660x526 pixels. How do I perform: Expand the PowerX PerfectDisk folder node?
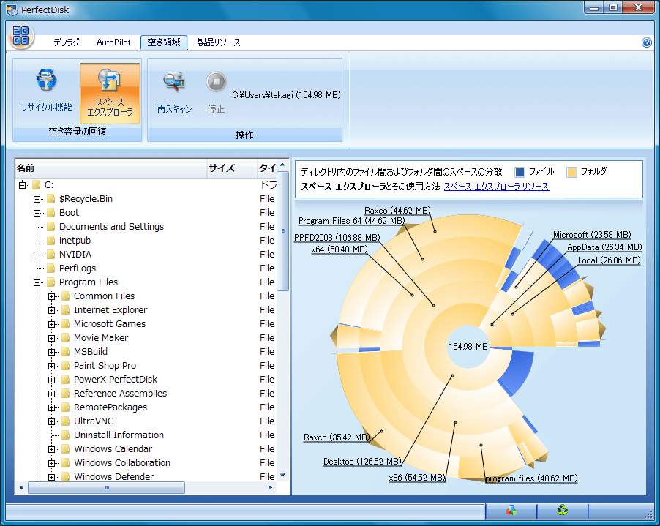[51, 380]
